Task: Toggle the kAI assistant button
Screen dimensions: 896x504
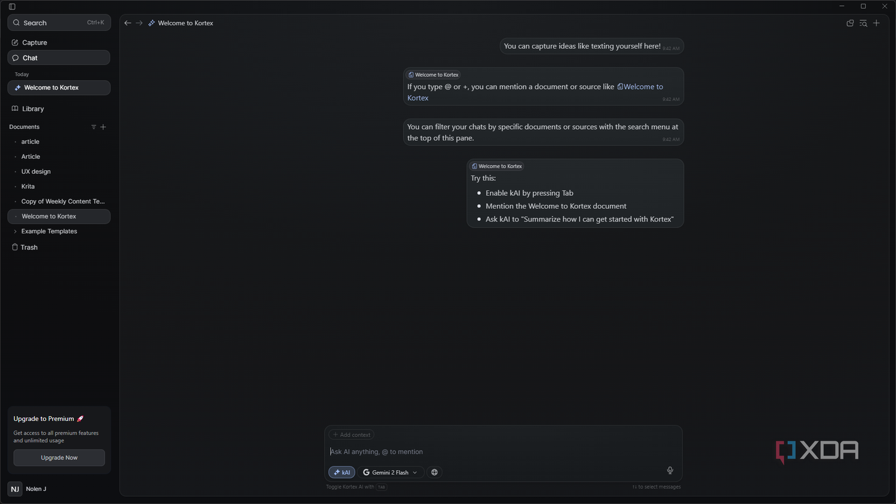Action: point(342,472)
